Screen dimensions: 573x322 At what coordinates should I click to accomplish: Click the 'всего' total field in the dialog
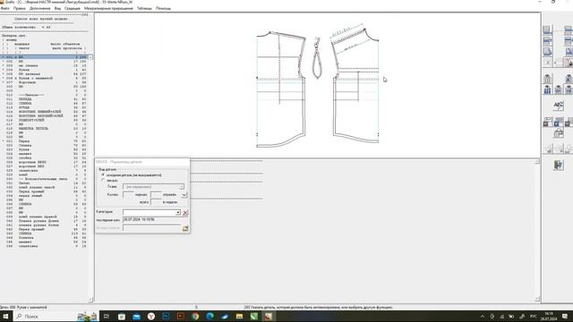click(156, 202)
